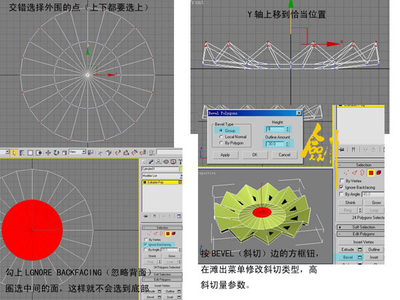This screenshot has width=400, height=300.
Task: Expand Soft Selection rollout beside red circle viewport
Action: pos(162,274)
